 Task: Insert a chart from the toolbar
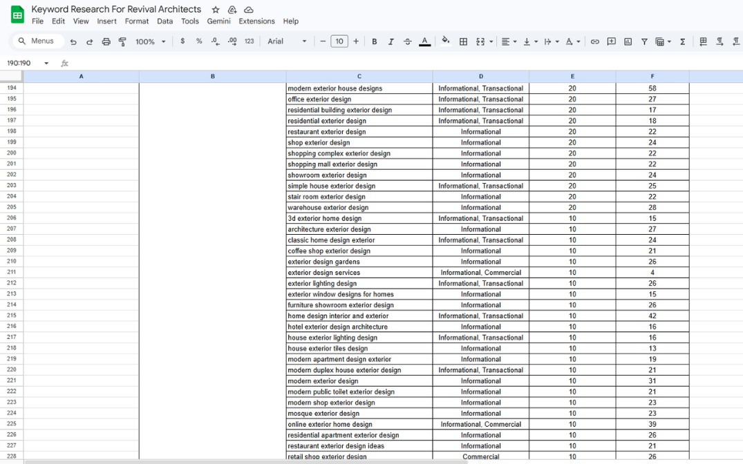point(628,41)
